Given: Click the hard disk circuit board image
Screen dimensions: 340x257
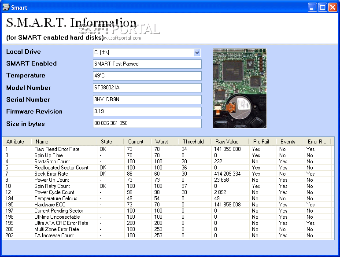Looking at the screenshot, I should (240, 88).
